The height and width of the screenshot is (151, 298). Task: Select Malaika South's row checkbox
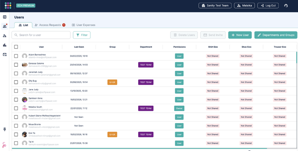coord(16,108)
